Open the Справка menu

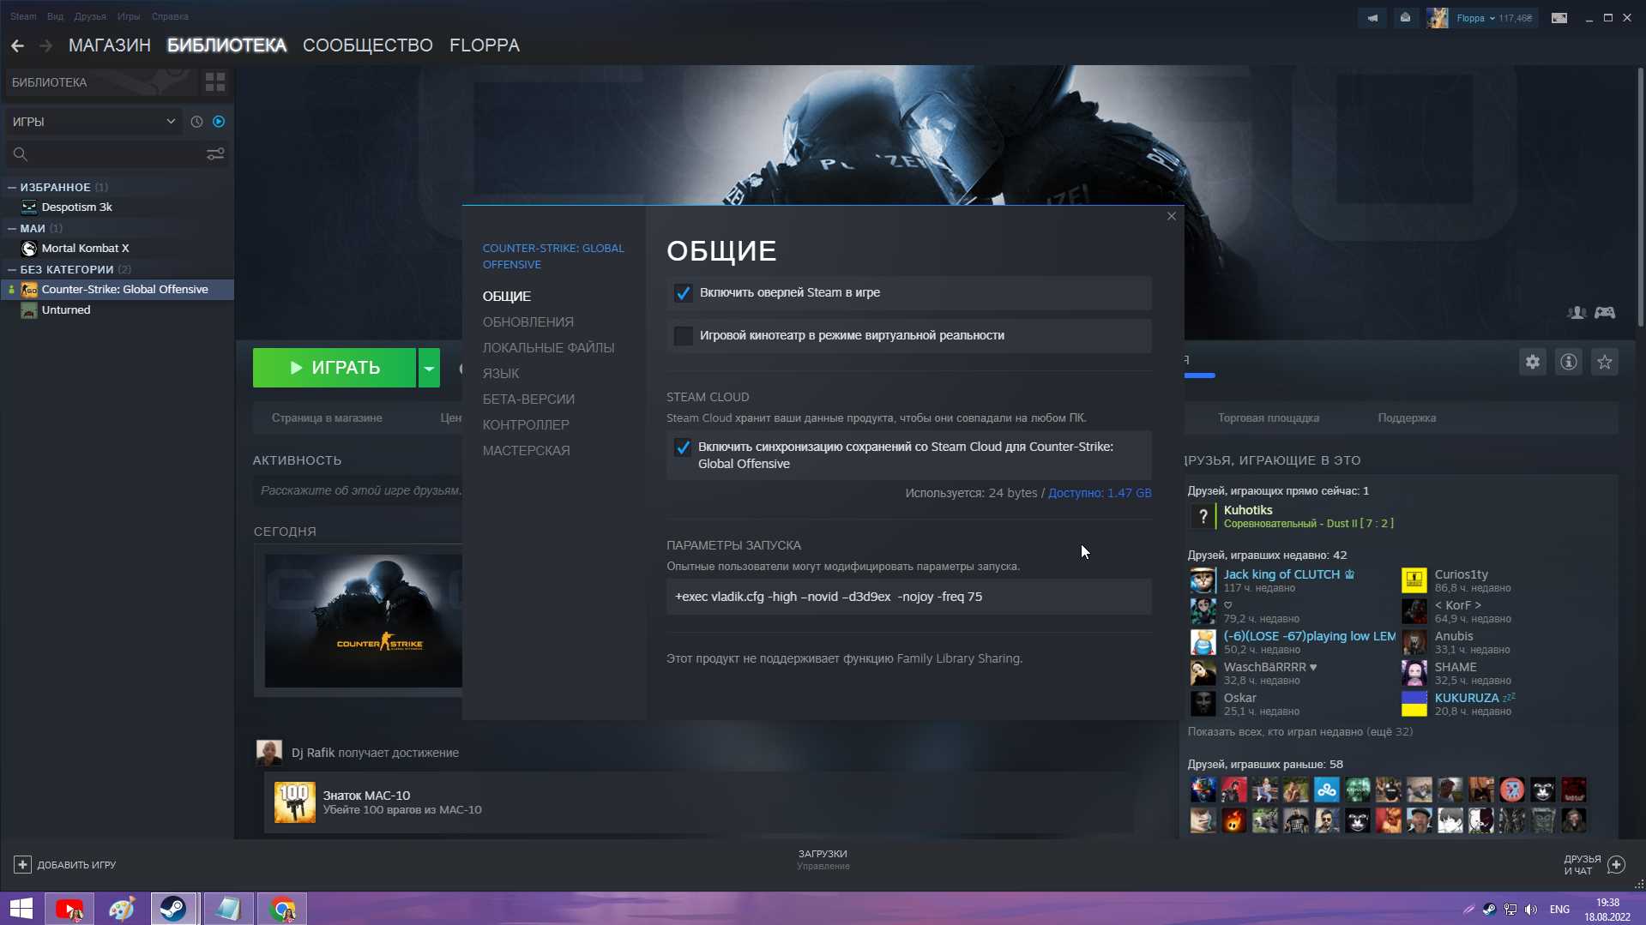(x=170, y=16)
